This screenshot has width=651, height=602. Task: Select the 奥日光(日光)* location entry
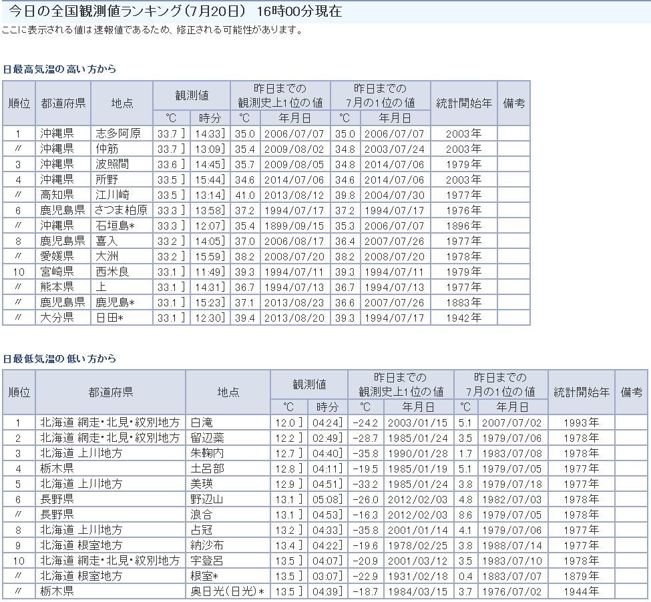click(228, 591)
